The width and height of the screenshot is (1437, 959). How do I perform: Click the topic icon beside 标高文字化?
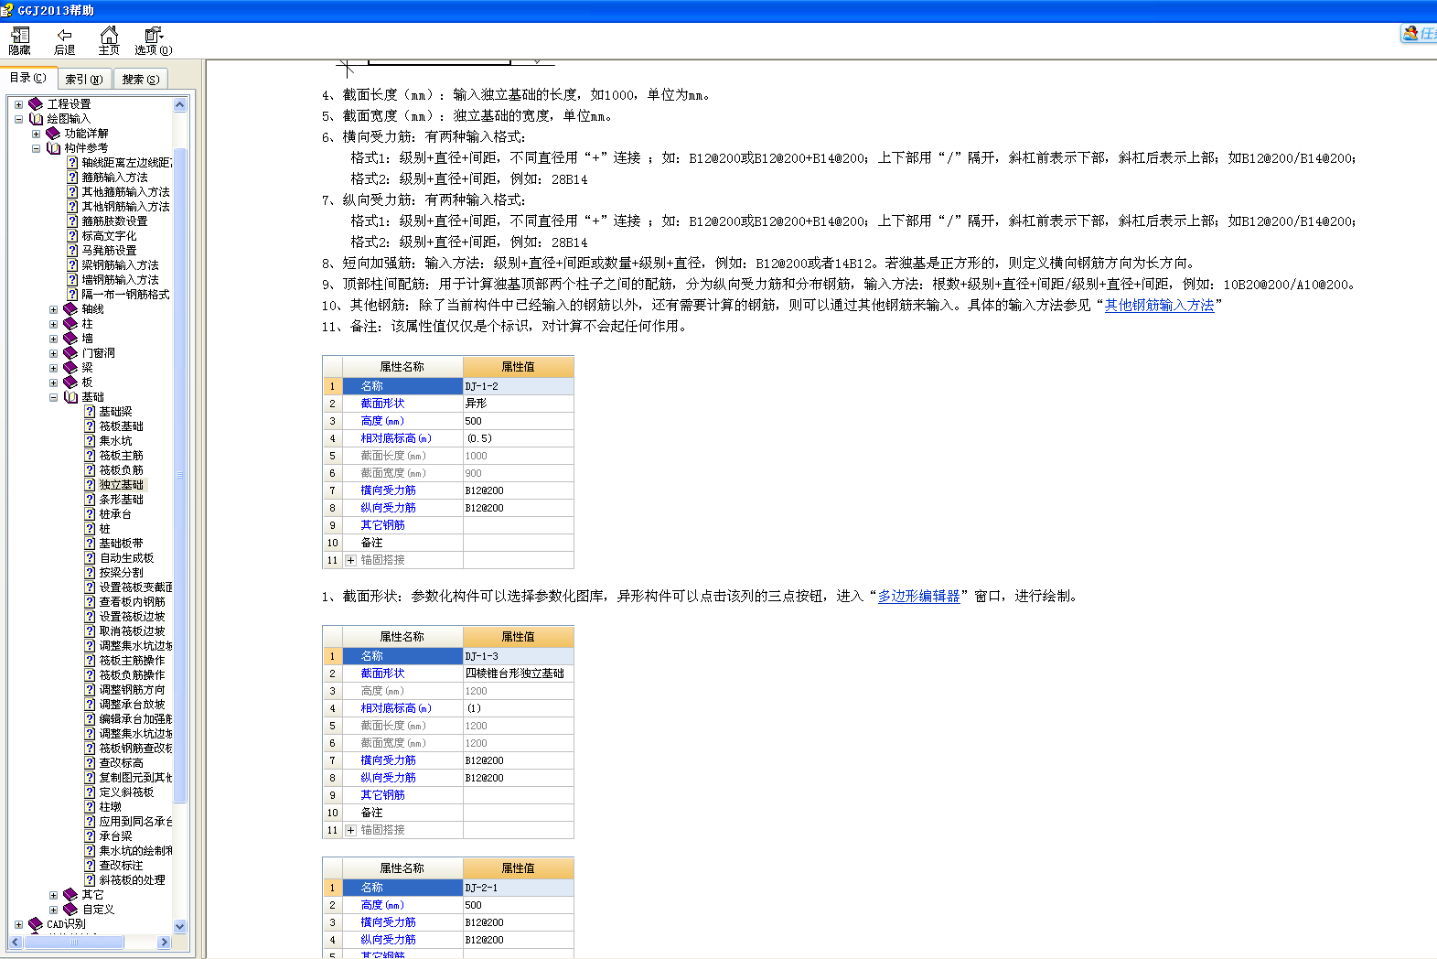(x=72, y=236)
